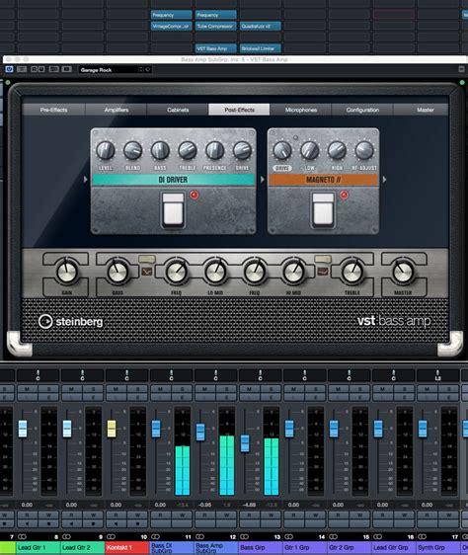Click the preset up/down arrows next to Garage Rock

[x=140, y=70]
